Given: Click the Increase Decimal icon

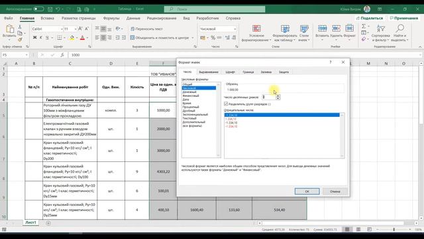Looking at the screenshot, I should (227, 38).
